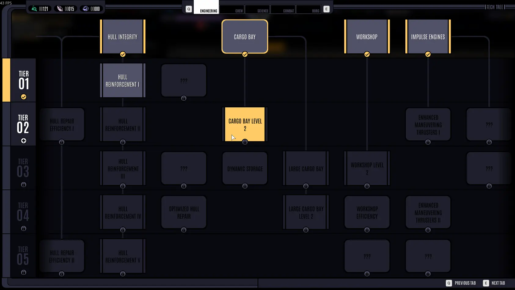Click the second resource icon showing 00015

[x=60, y=9]
